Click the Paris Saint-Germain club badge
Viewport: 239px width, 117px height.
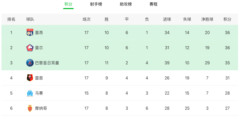coord(30,63)
